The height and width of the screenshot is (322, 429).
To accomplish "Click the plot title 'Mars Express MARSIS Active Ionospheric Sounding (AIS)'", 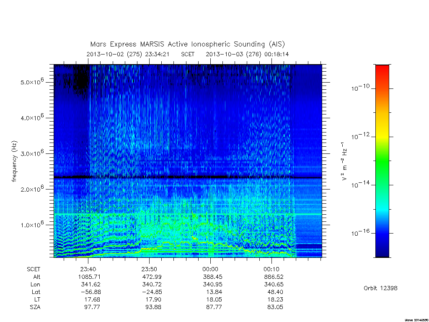I will pyautogui.click(x=187, y=44).
